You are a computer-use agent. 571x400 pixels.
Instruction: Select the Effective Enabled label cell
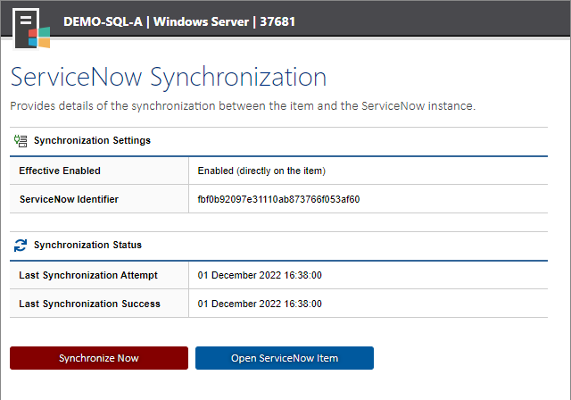[x=99, y=171]
